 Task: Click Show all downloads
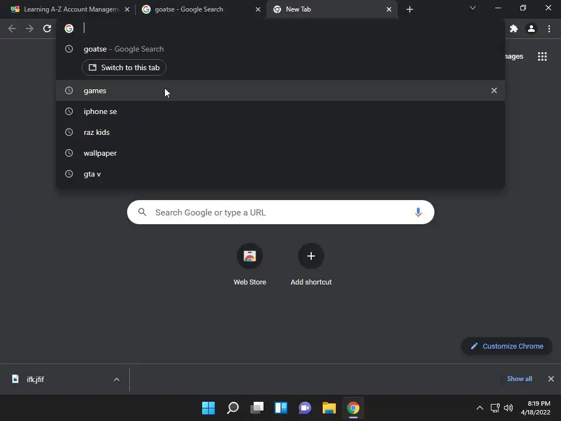[x=519, y=379]
